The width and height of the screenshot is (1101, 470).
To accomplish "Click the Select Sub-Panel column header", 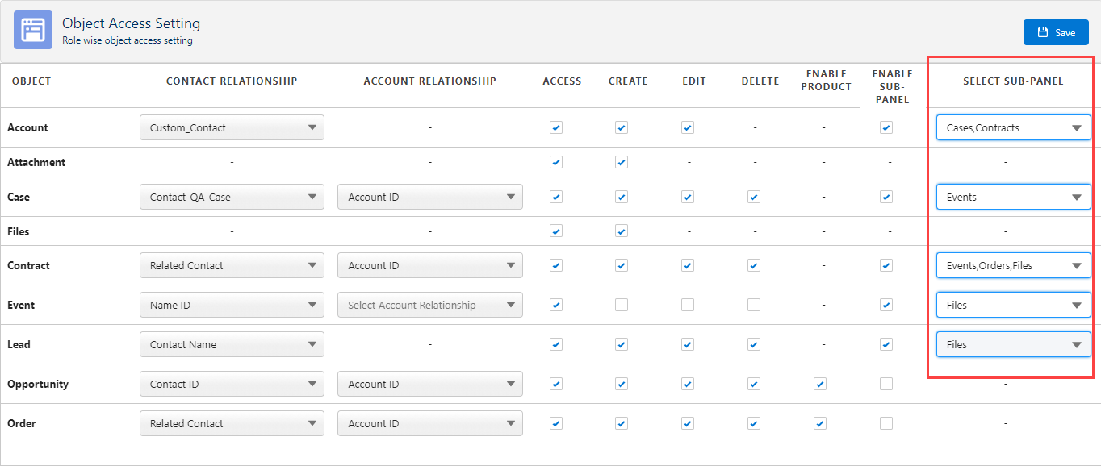I will tap(1013, 81).
